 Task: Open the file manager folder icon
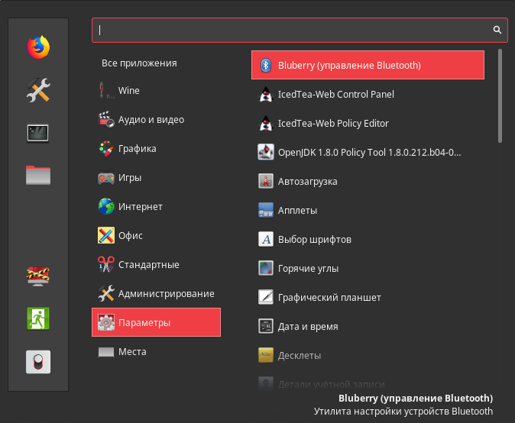[38, 176]
